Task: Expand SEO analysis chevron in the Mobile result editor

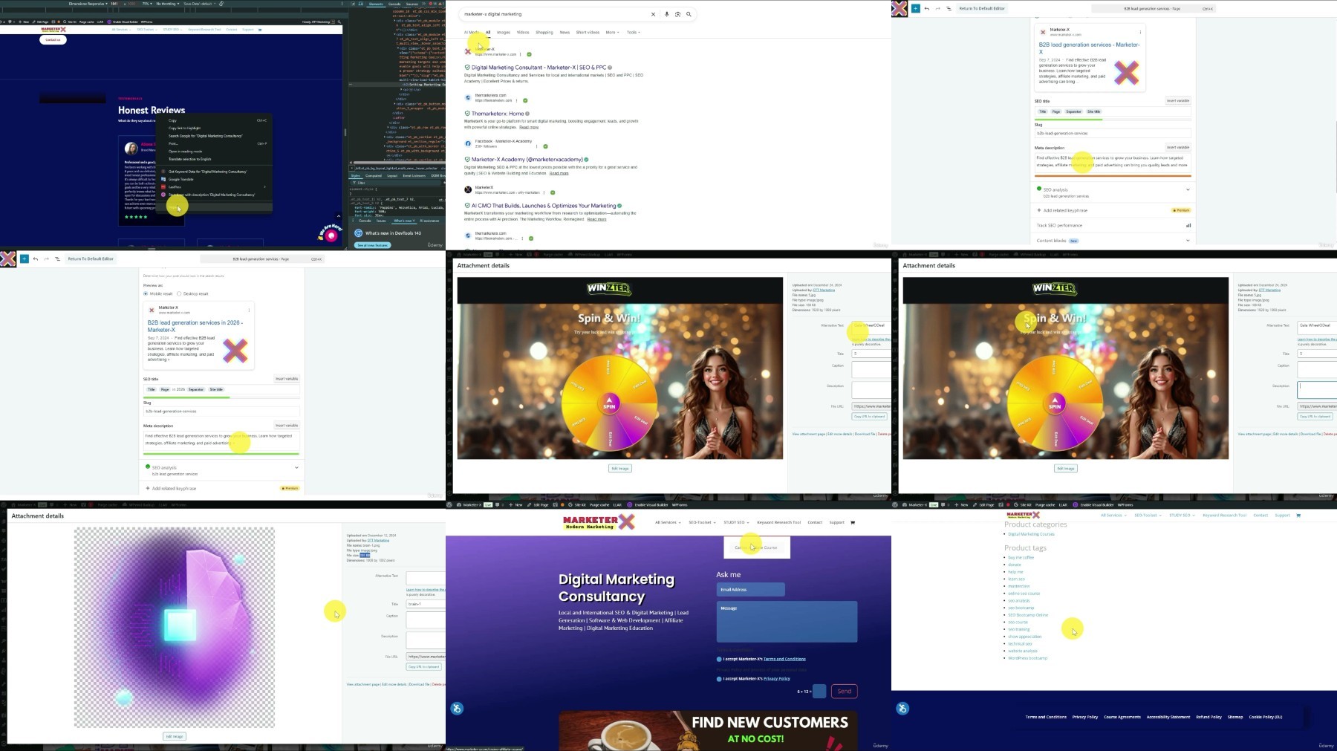Action: (x=296, y=467)
